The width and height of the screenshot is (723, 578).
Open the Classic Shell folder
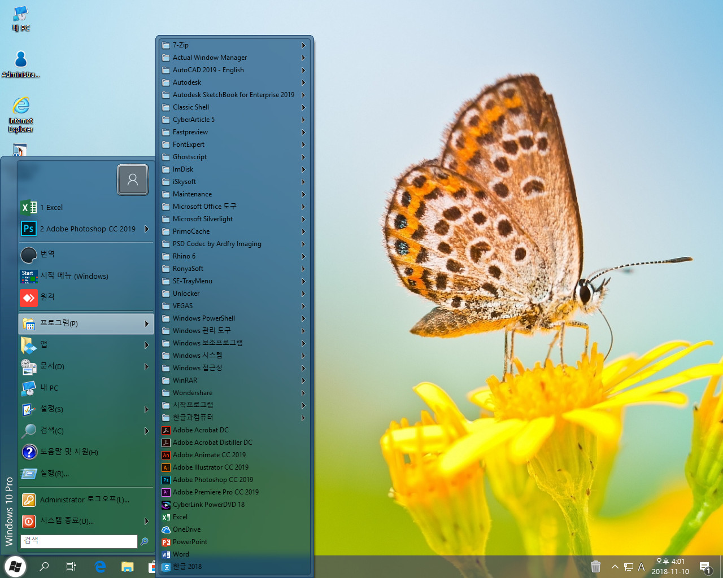click(x=234, y=107)
